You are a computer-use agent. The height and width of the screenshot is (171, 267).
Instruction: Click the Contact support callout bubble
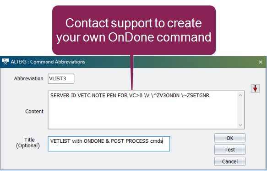coord(134,30)
